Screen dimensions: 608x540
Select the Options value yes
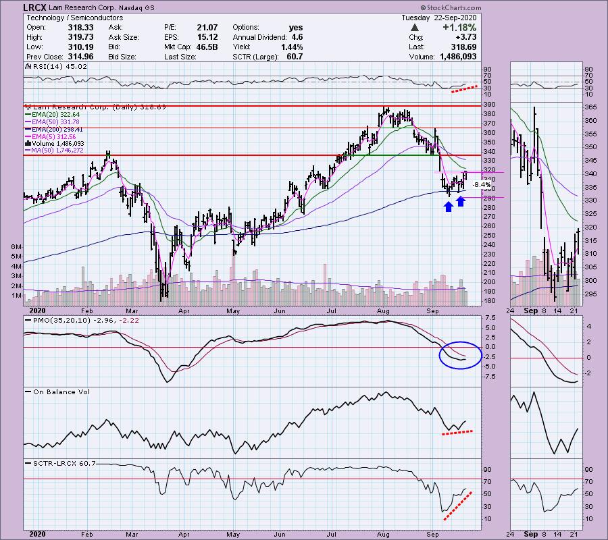pos(296,28)
